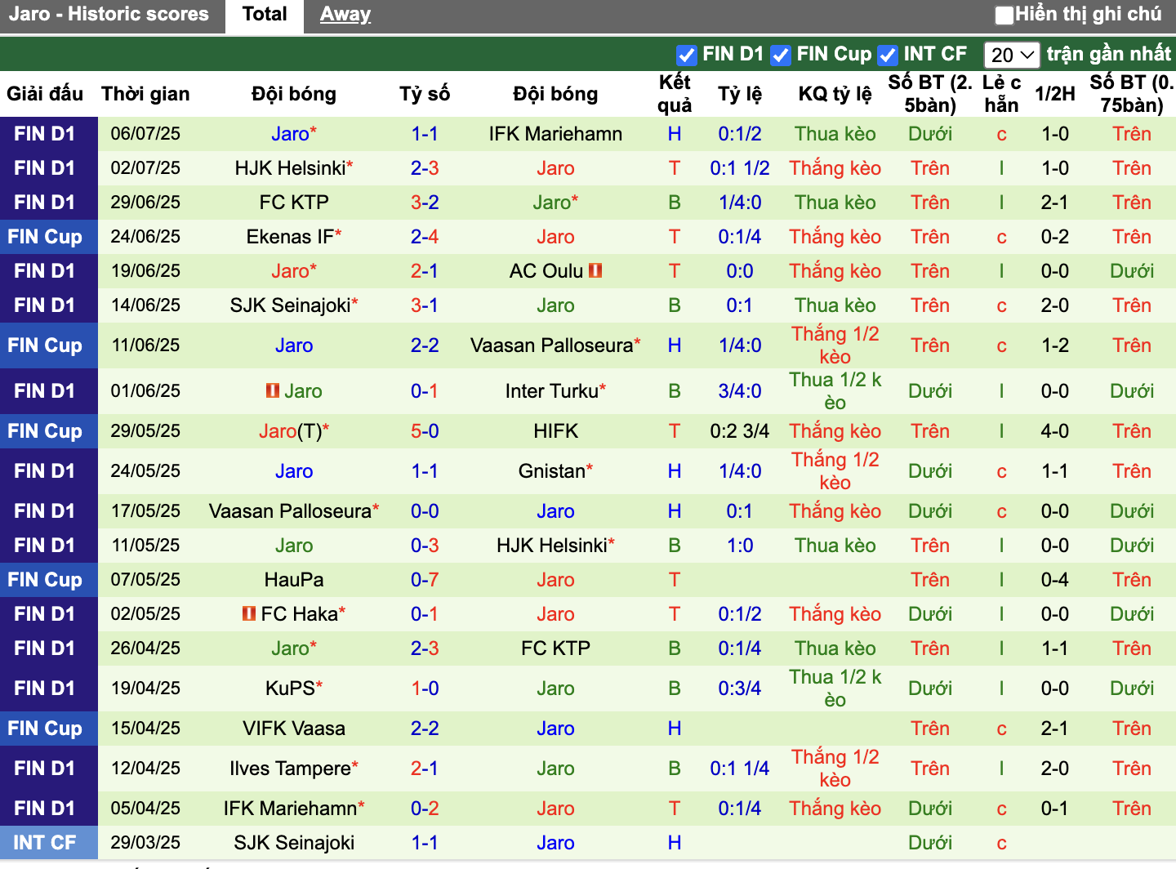Click odds 0:2 3/4 in HIFK row
Image resolution: width=1176 pixels, height=869 pixels.
pyautogui.click(x=740, y=431)
